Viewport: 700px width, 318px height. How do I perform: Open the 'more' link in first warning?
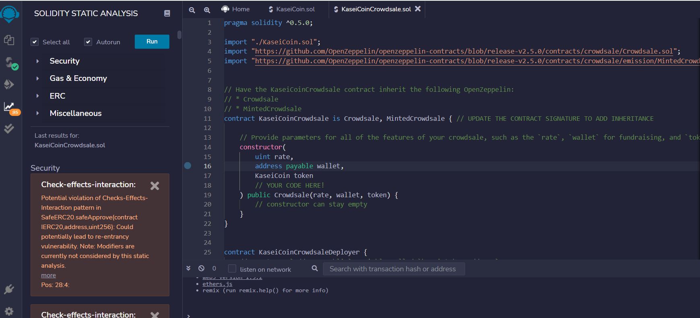pos(48,275)
